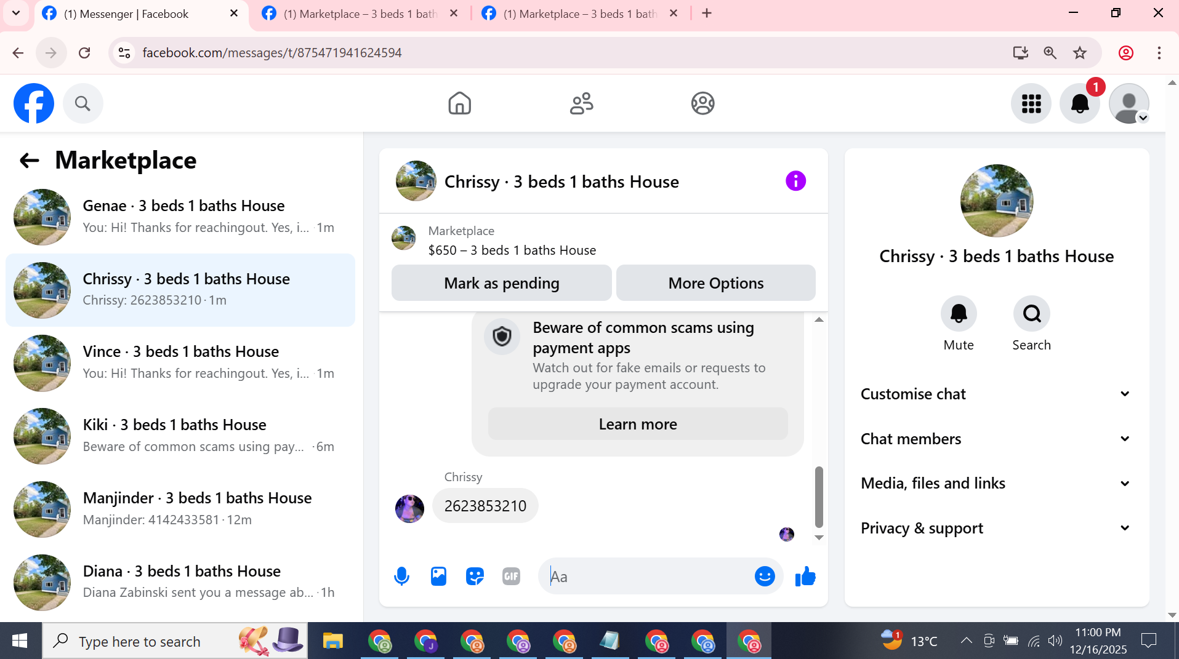Image resolution: width=1179 pixels, height=659 pixels.
Task: Show hidden system tray icons
Action: click(966, 641)
